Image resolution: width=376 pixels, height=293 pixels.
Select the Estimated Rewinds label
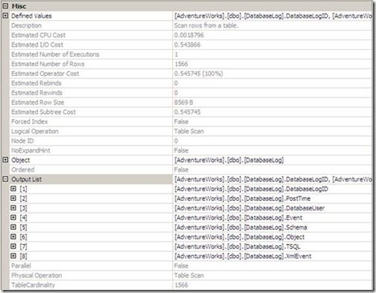pos(36,93)
